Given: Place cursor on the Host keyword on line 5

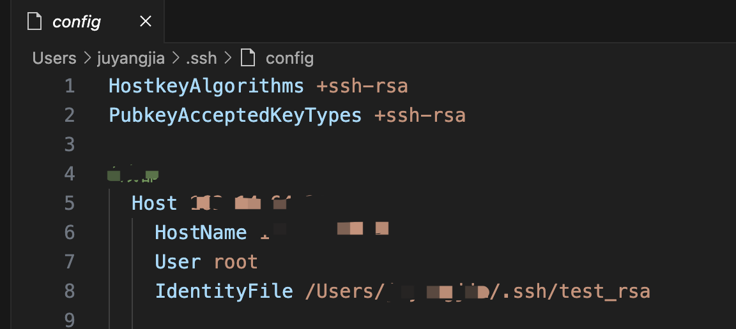Looking at the screenshot, I should [154, 203].
